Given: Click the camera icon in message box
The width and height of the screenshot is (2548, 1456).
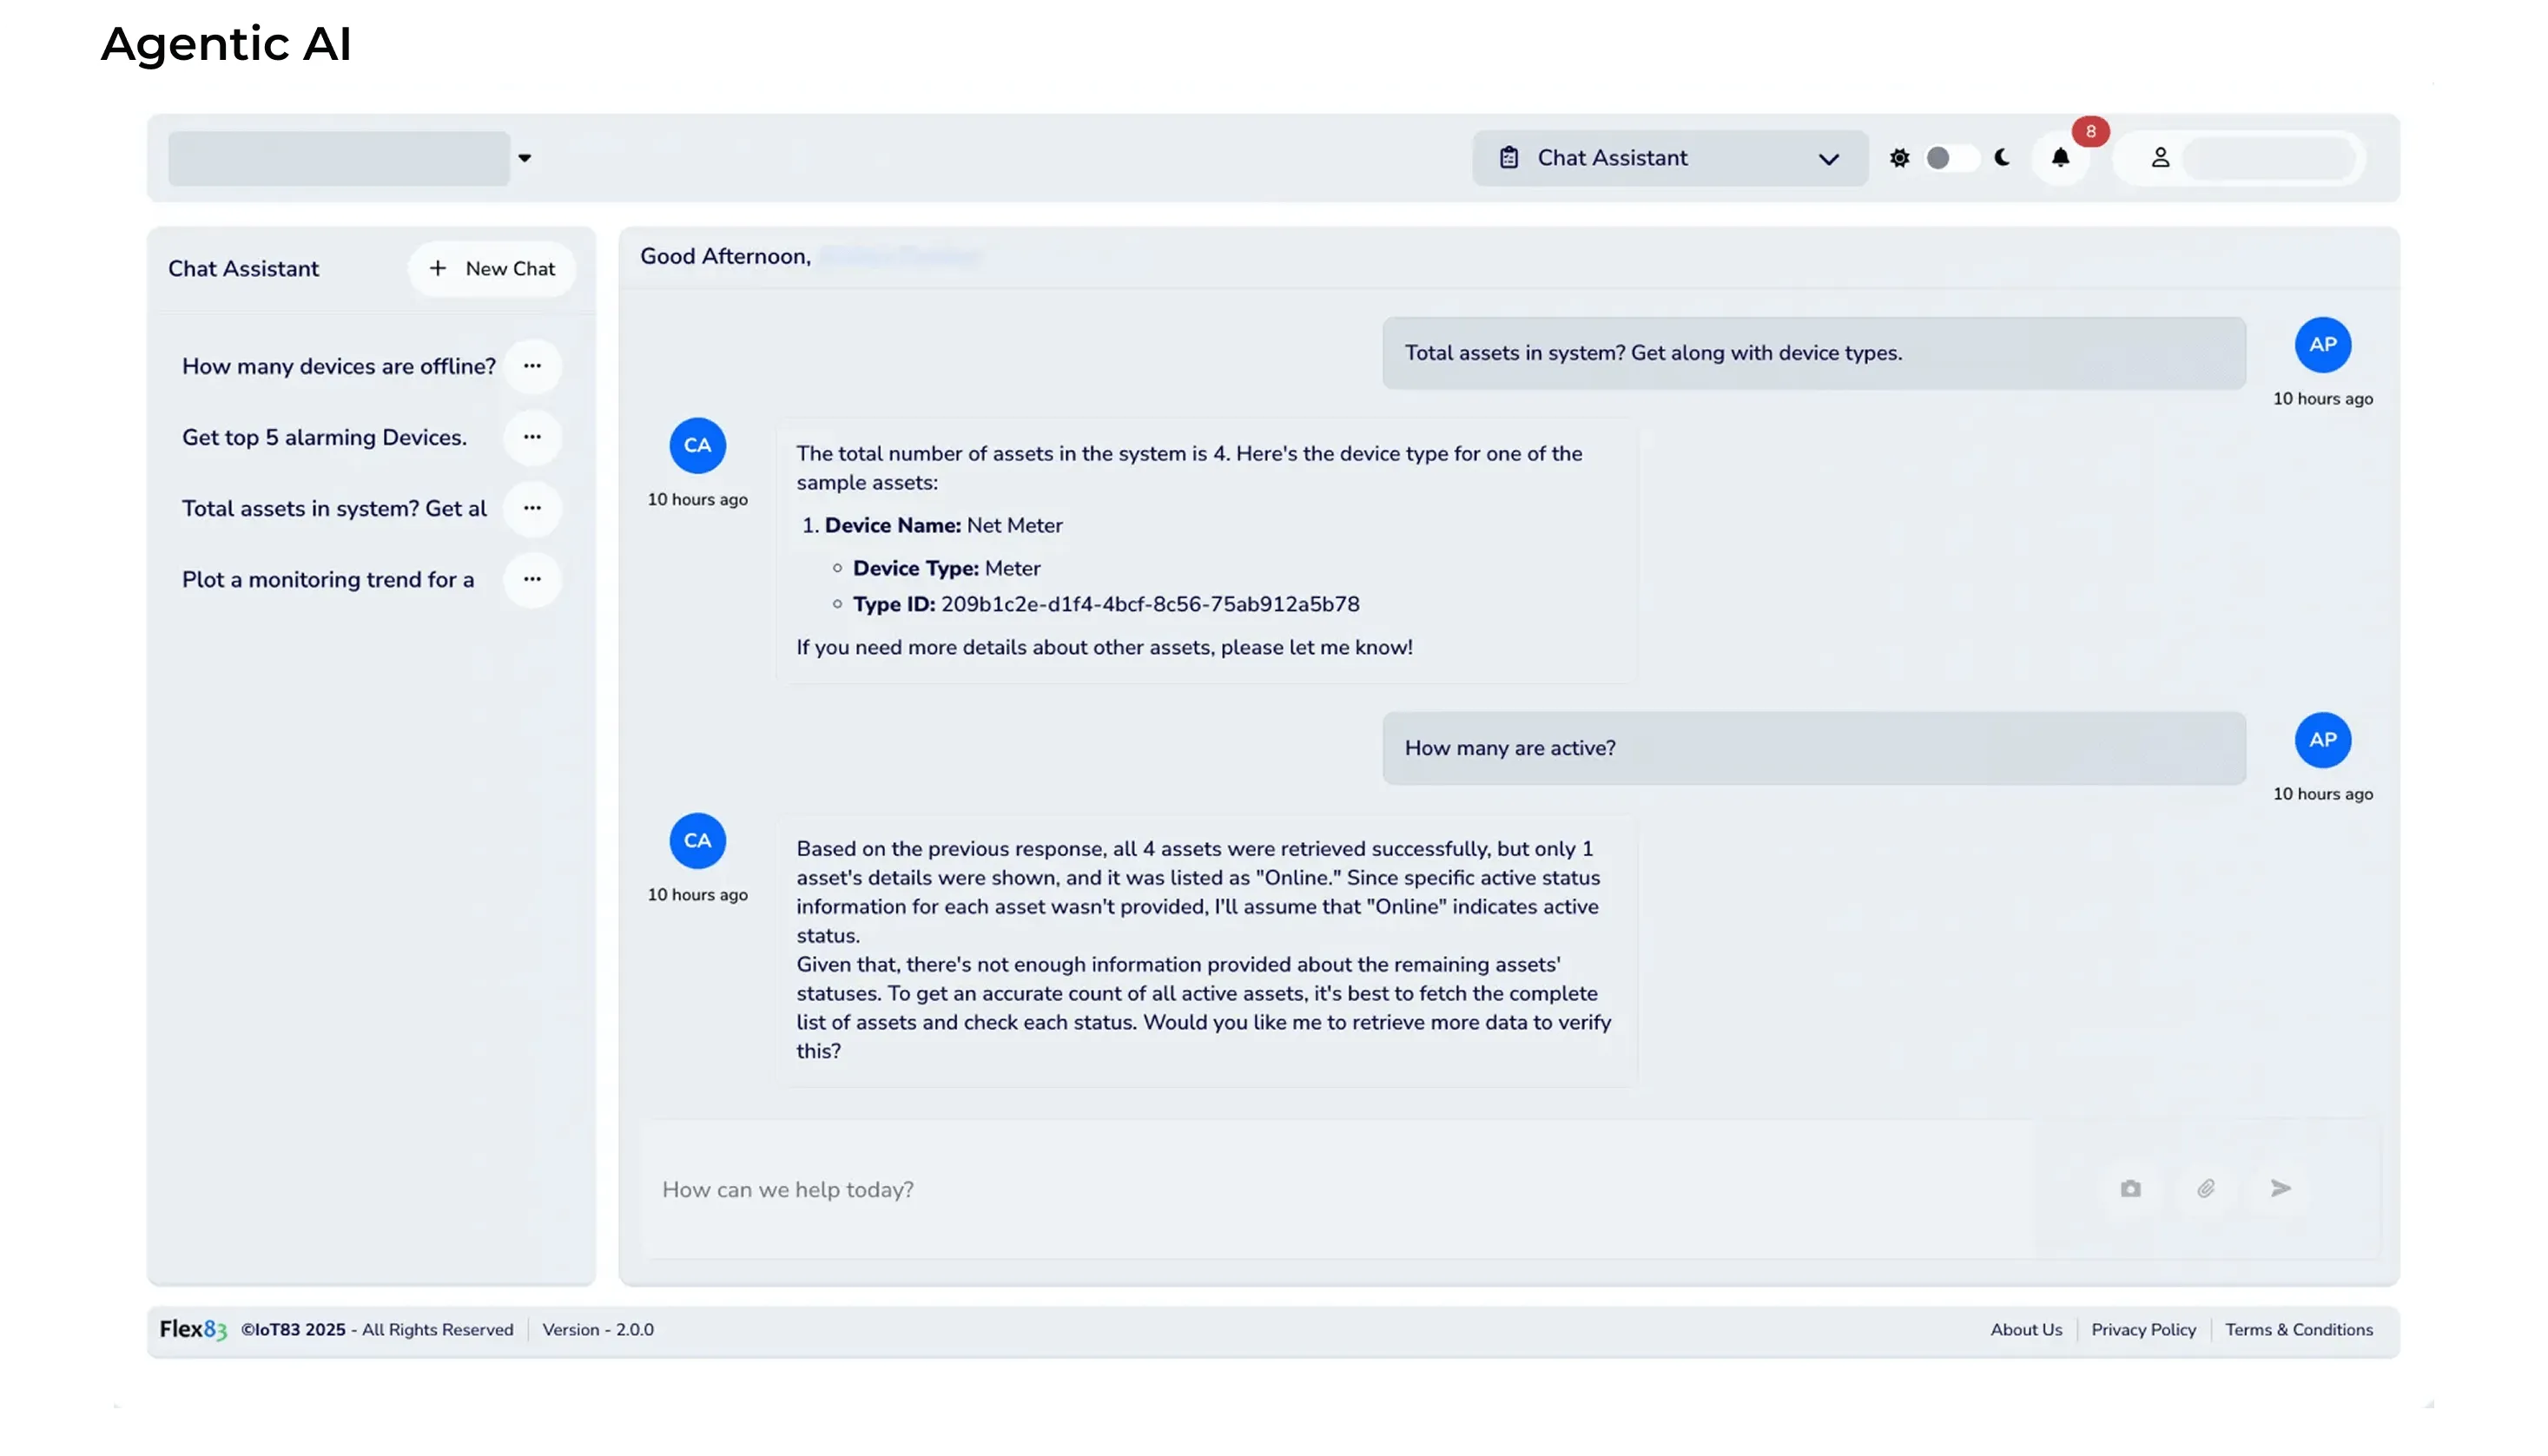Looking at the screenshot, I should click(x=2130, y=1188).
